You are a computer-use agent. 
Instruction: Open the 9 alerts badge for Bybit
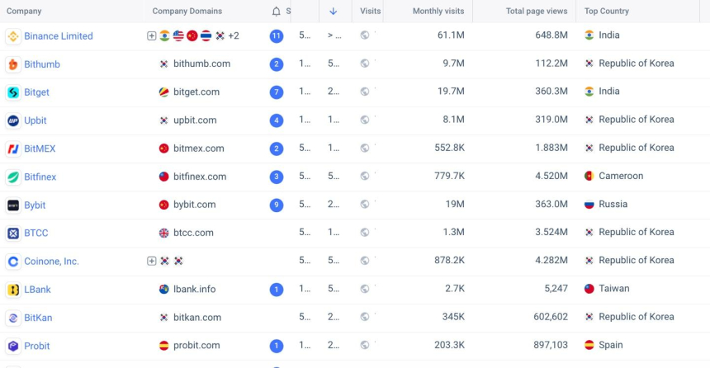tap(277, 205)
